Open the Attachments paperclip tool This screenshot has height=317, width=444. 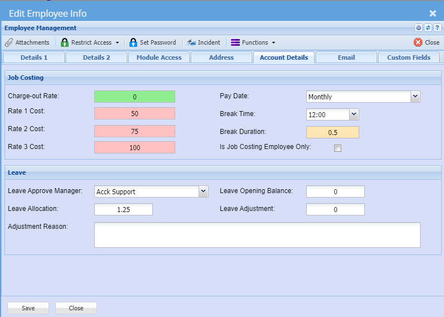[9, 42]
